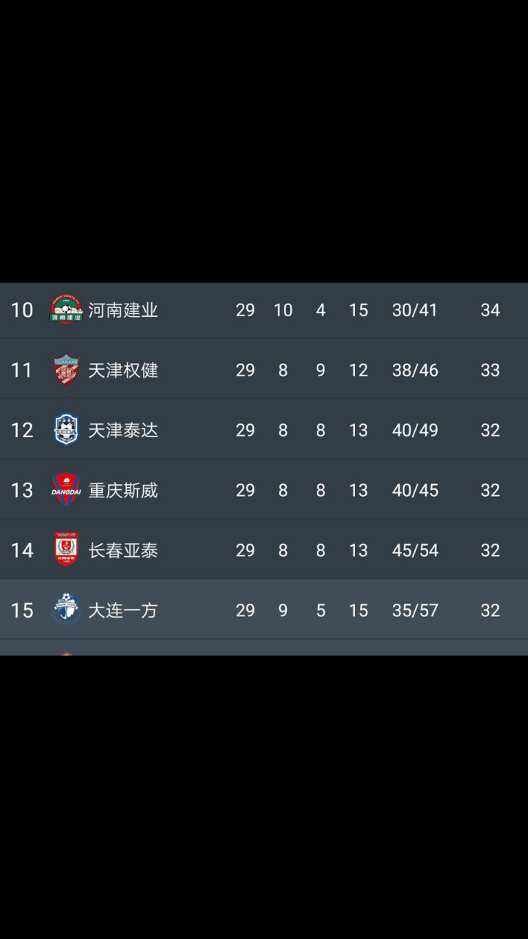Viewport: 528px width, 939px height.
Task: Tap the partially visible crest below 大连一方
Action: coord(66,654)
